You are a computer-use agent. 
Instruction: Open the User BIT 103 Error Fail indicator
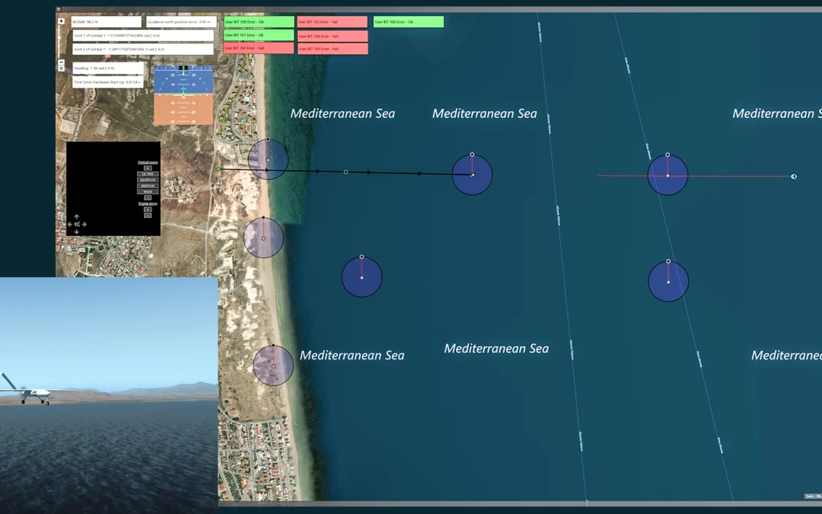point(333,22)
